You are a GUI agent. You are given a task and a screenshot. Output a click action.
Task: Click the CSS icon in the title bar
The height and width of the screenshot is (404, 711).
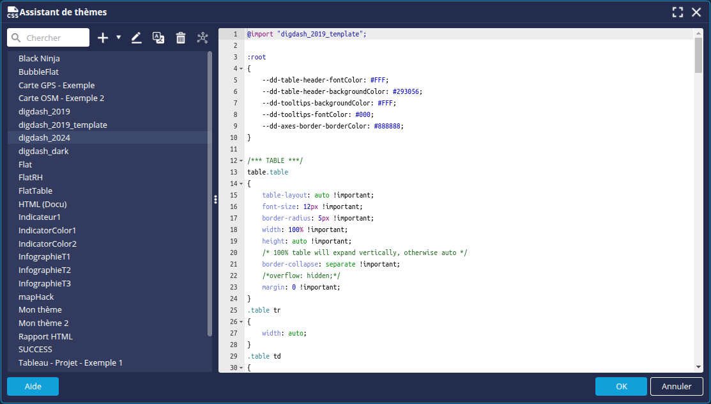12,12
